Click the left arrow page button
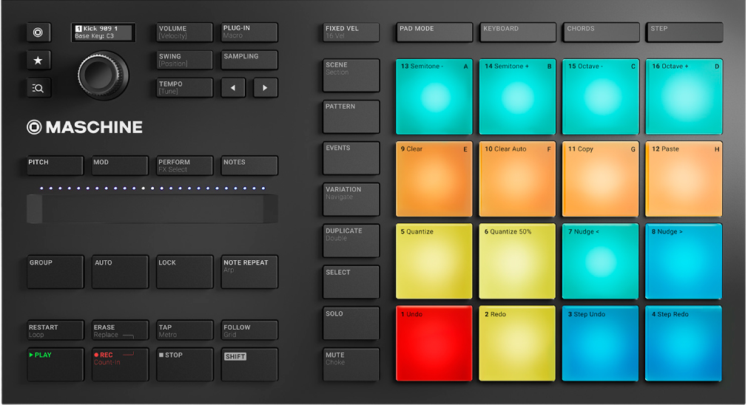The width and height of the screenshot is (748, 405). click(232, 88)
